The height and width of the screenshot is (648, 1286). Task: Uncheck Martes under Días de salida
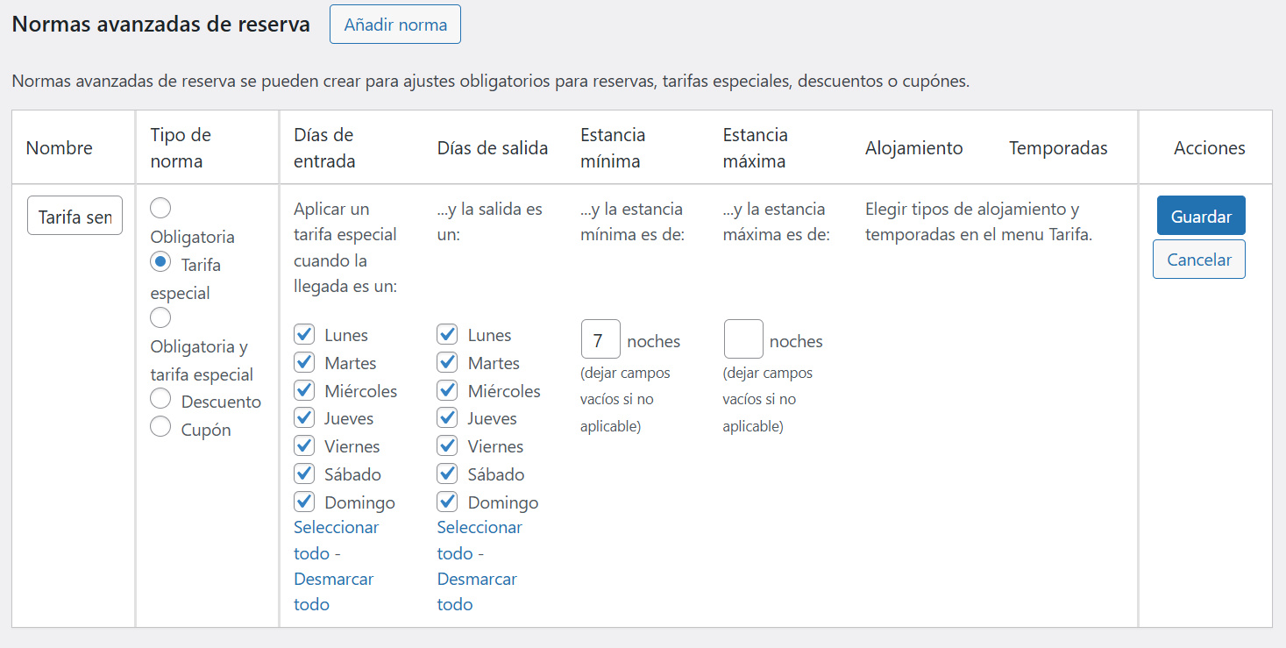pos(447,362)
